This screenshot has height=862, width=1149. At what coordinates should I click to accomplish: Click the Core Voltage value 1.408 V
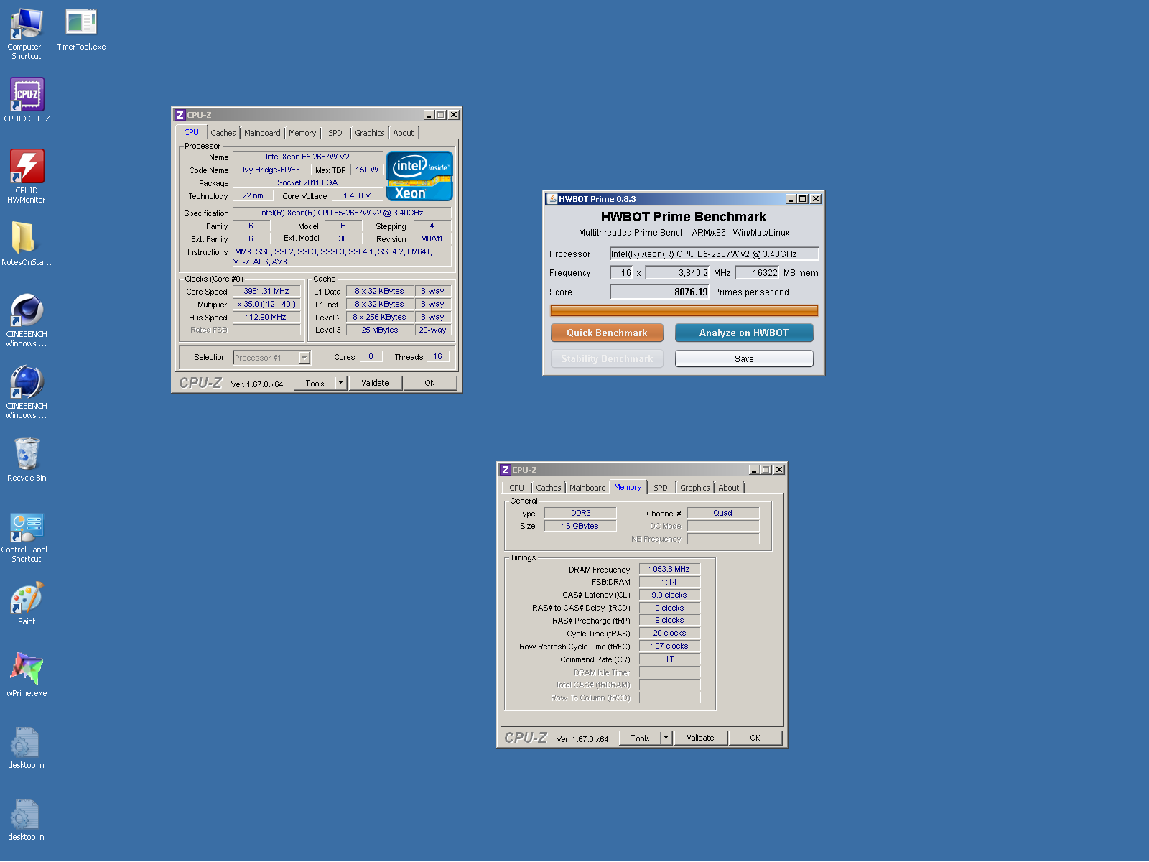[x=357, y=195]
